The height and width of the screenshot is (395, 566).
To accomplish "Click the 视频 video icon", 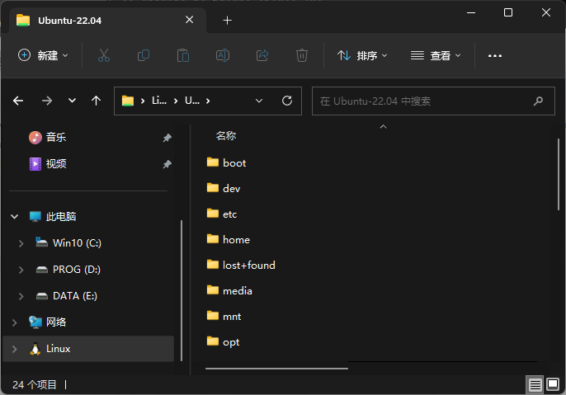I will (x=35, y=164).
